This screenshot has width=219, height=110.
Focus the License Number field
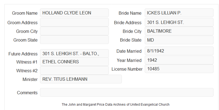point(179,69)
